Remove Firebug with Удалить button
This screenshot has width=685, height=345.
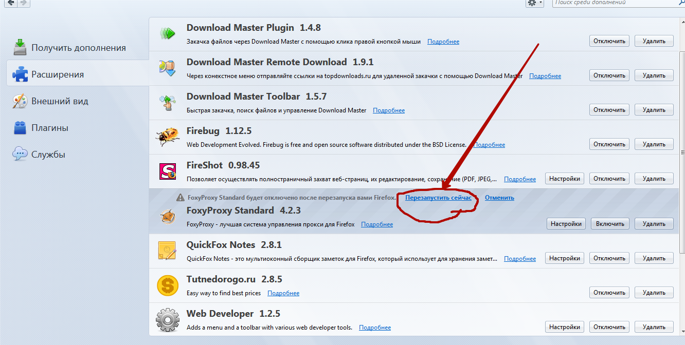click(654, 144)
